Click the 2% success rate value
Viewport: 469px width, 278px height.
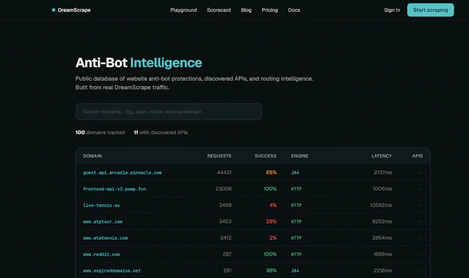[x=273, y=238]
